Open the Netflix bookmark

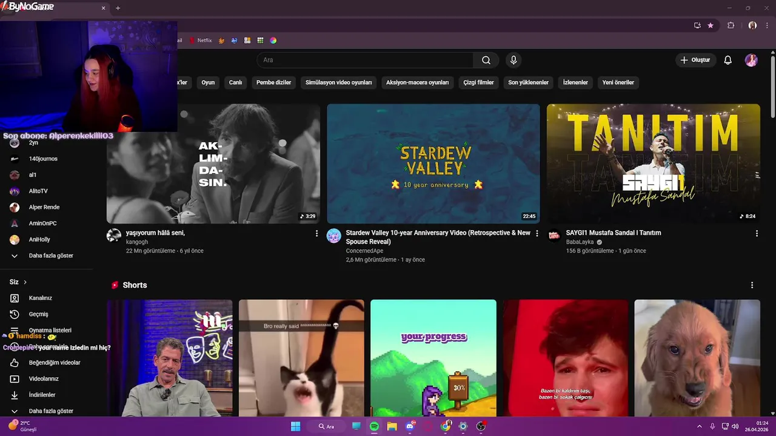pyautogui.click(x=201, y=41)
